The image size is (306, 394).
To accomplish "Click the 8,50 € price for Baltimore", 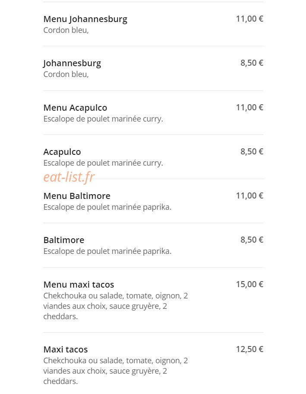I will (x=252, y=240).
